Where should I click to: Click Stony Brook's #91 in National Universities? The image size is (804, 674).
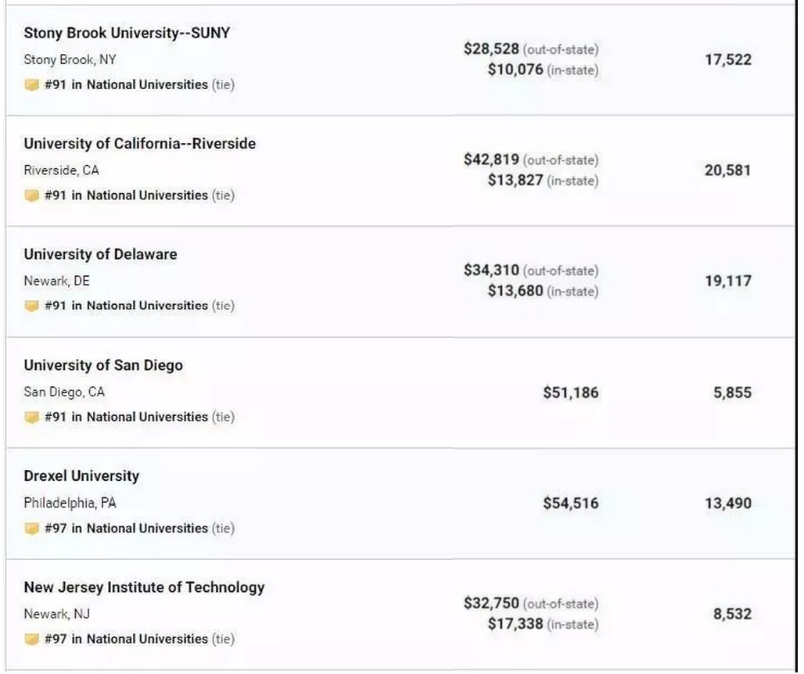[126, 84]
